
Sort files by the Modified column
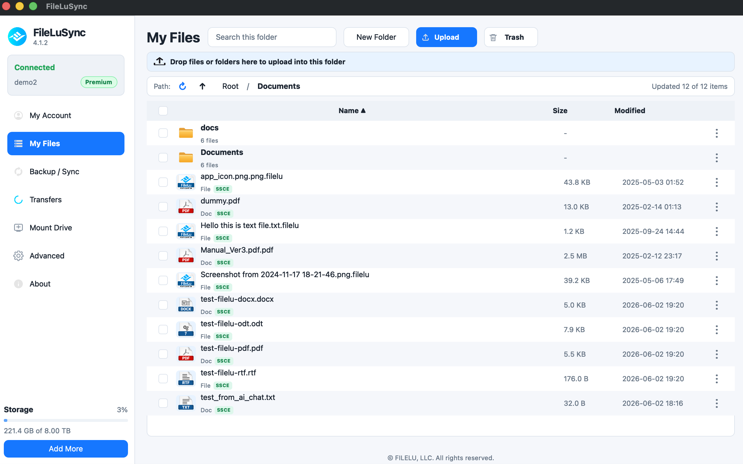[630, 111]
